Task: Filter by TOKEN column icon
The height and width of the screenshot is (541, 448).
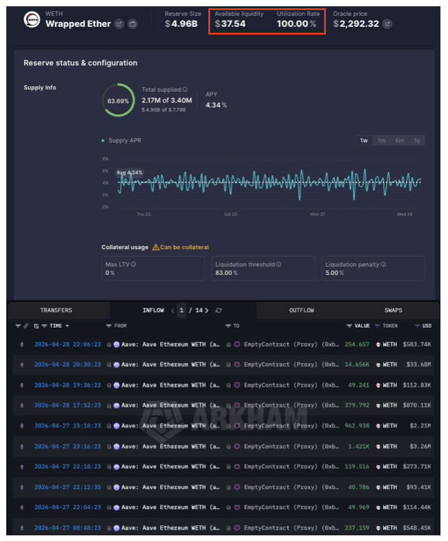Action: click(x=378, y=326)
